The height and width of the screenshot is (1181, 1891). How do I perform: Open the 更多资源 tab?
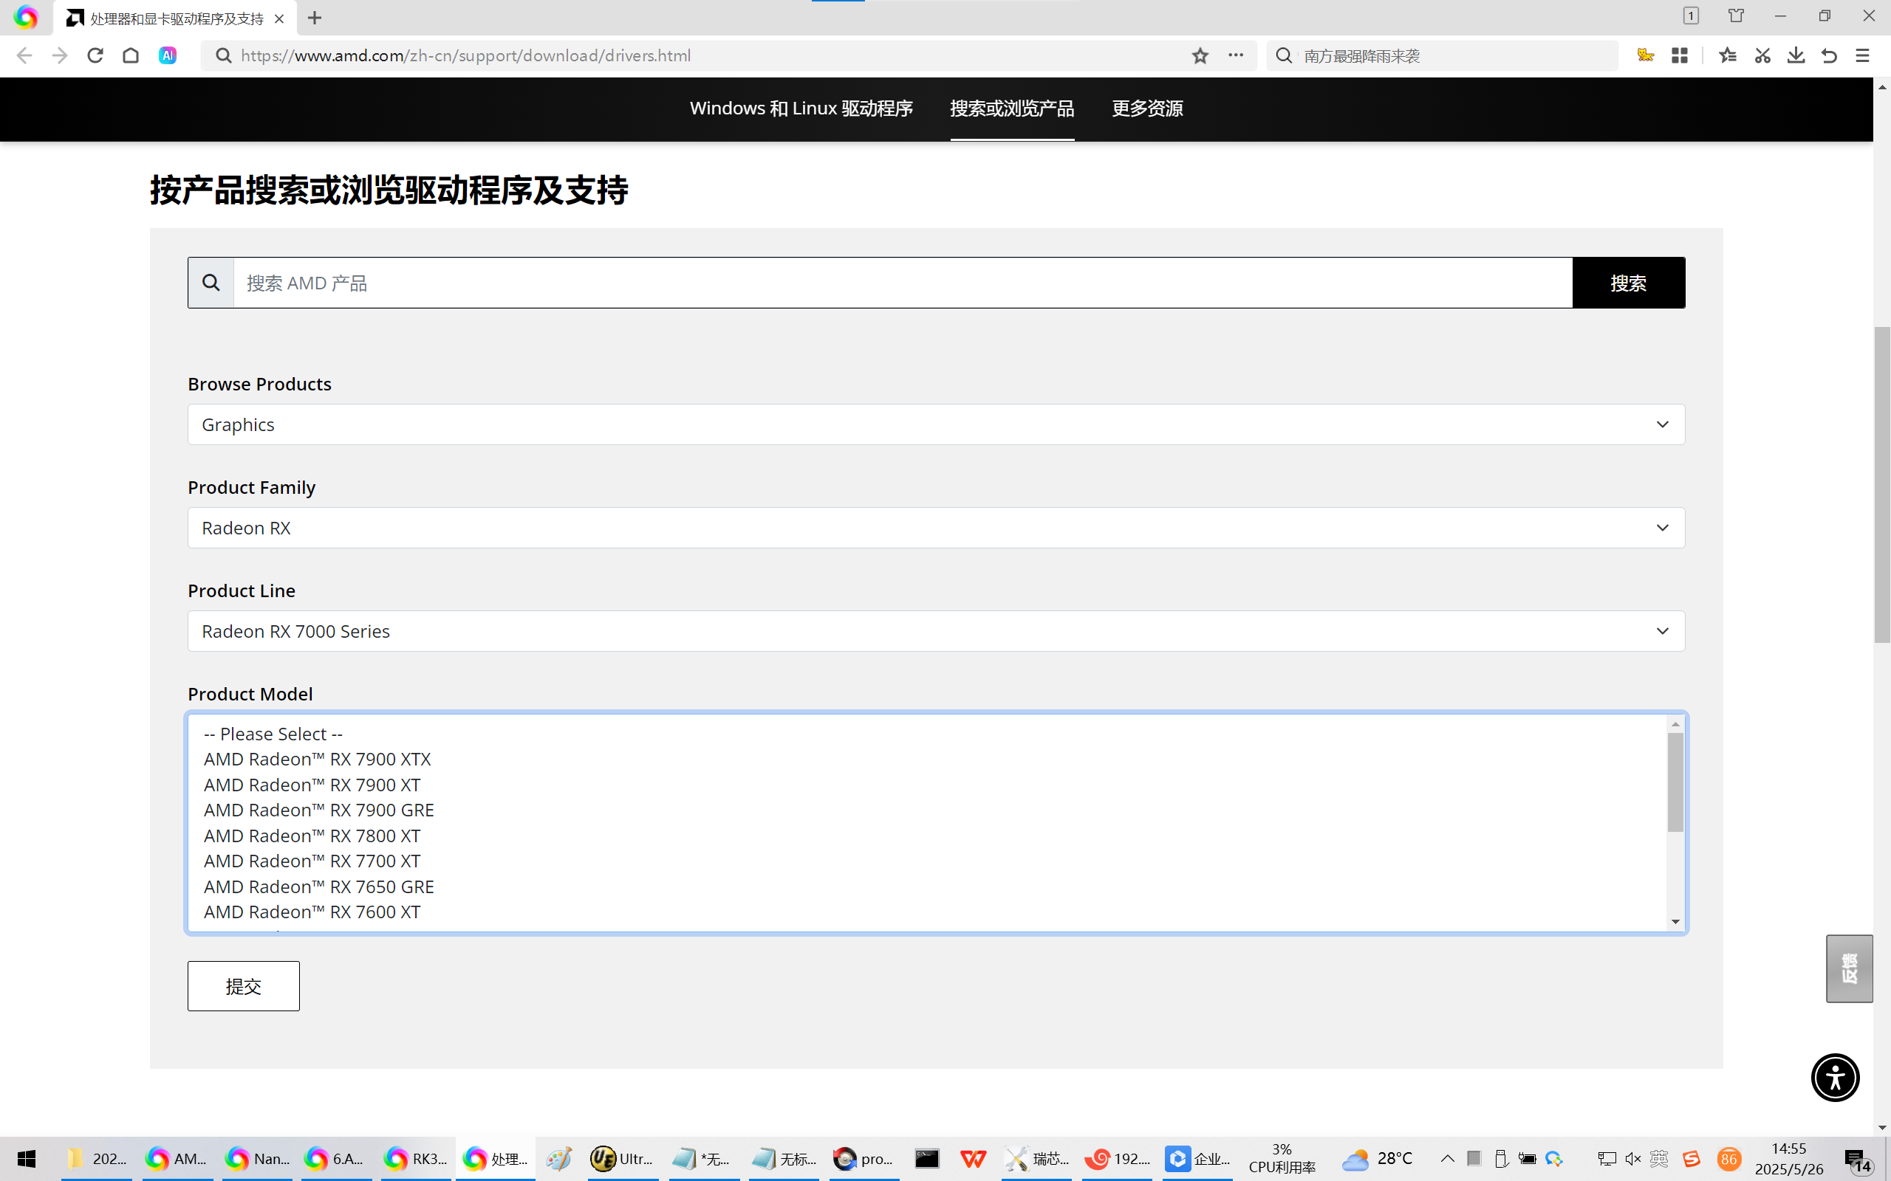pyautogui.click(x=1147, y=109)
